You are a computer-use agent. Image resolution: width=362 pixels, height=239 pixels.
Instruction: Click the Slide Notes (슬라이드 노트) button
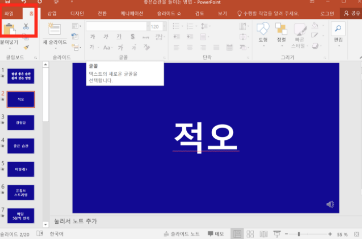coord(181,234)
